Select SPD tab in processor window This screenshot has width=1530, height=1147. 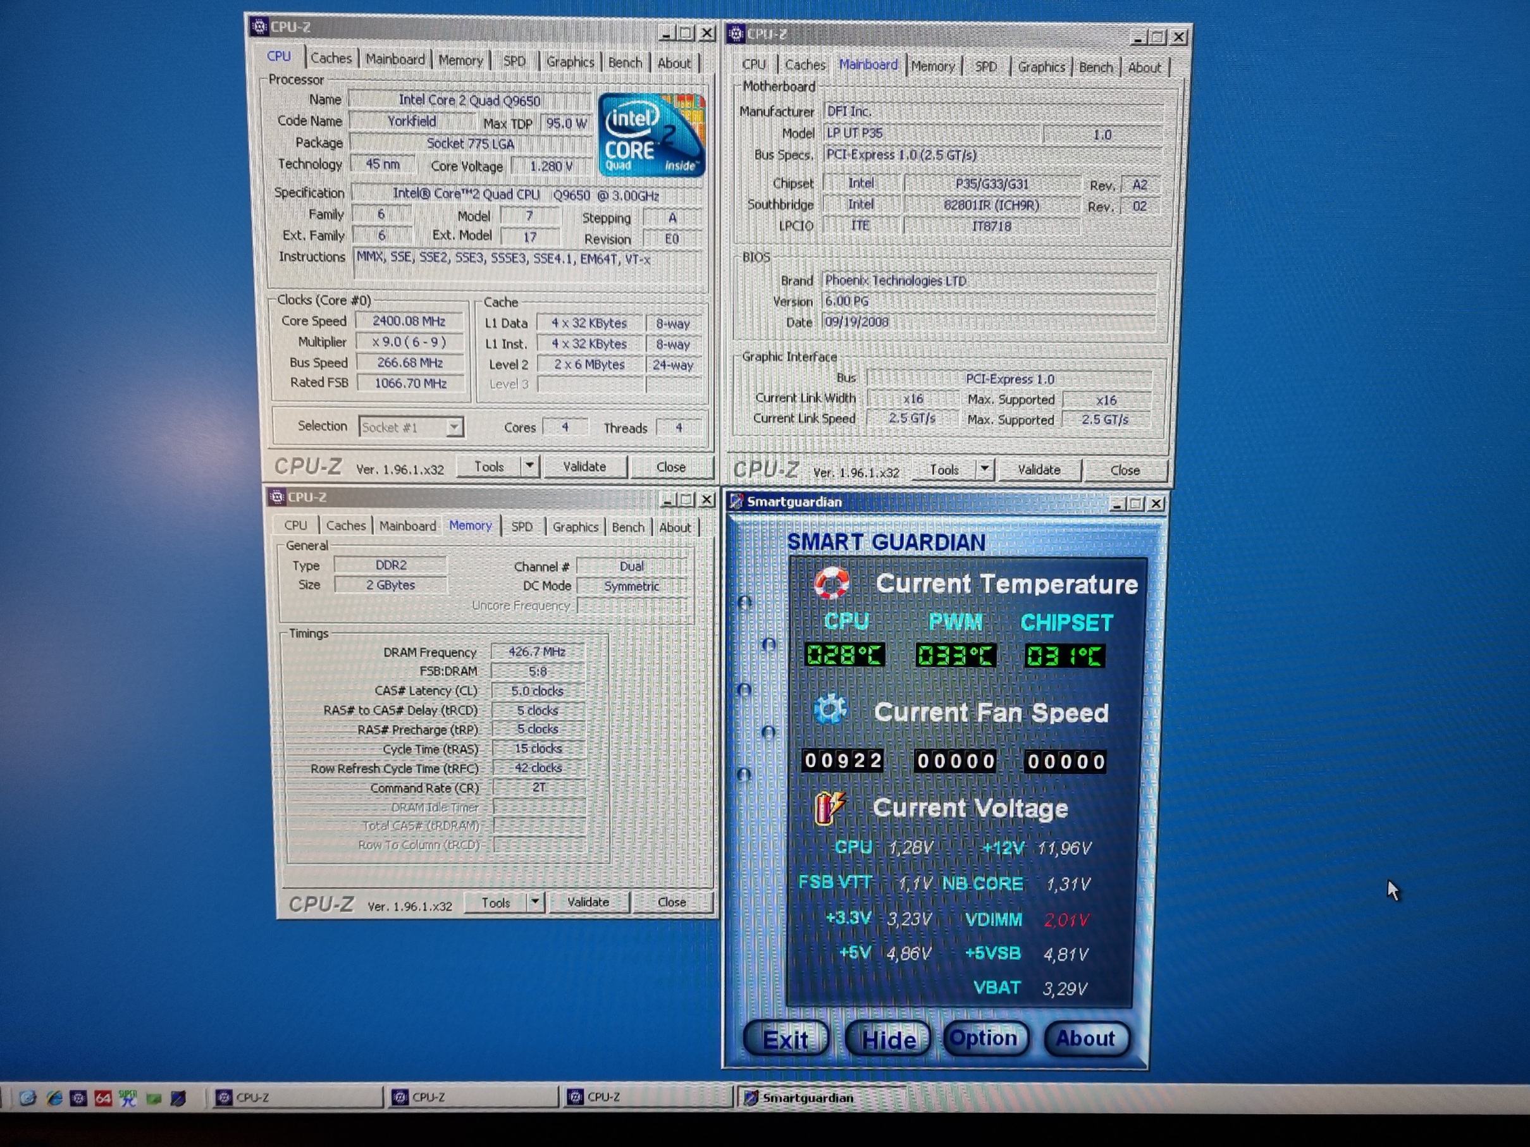pos(514,61)
